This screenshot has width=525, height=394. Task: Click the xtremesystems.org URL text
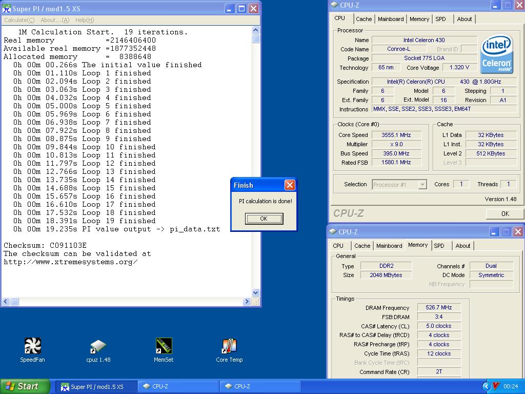pos(70,262)
